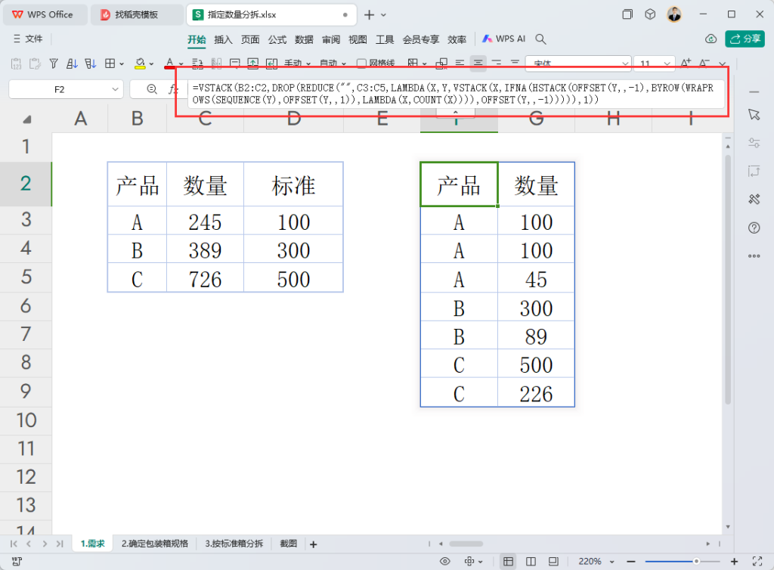
Task: Select the 视图 ribbon tab
Action: [x=358, y=39]
